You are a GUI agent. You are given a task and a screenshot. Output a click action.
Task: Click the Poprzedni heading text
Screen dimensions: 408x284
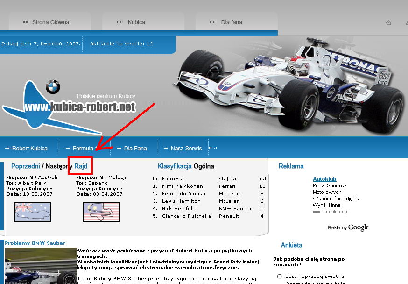click(x=26, y=166)
